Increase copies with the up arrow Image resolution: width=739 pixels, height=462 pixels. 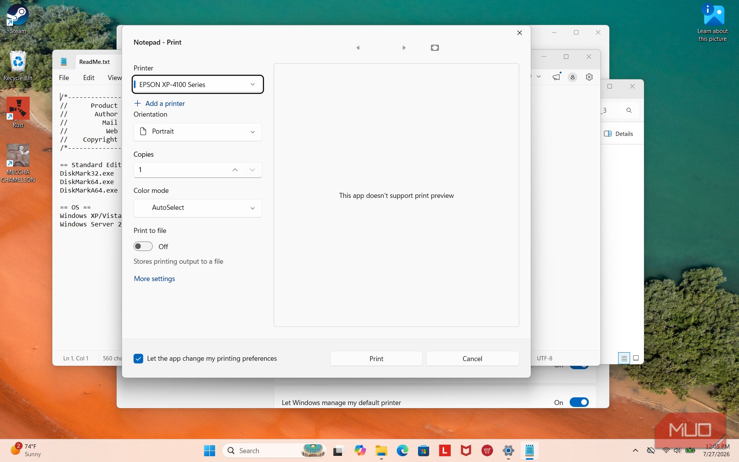[235, 170]
